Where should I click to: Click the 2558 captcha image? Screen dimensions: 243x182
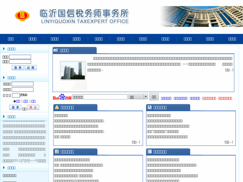(x=23, y=95)
